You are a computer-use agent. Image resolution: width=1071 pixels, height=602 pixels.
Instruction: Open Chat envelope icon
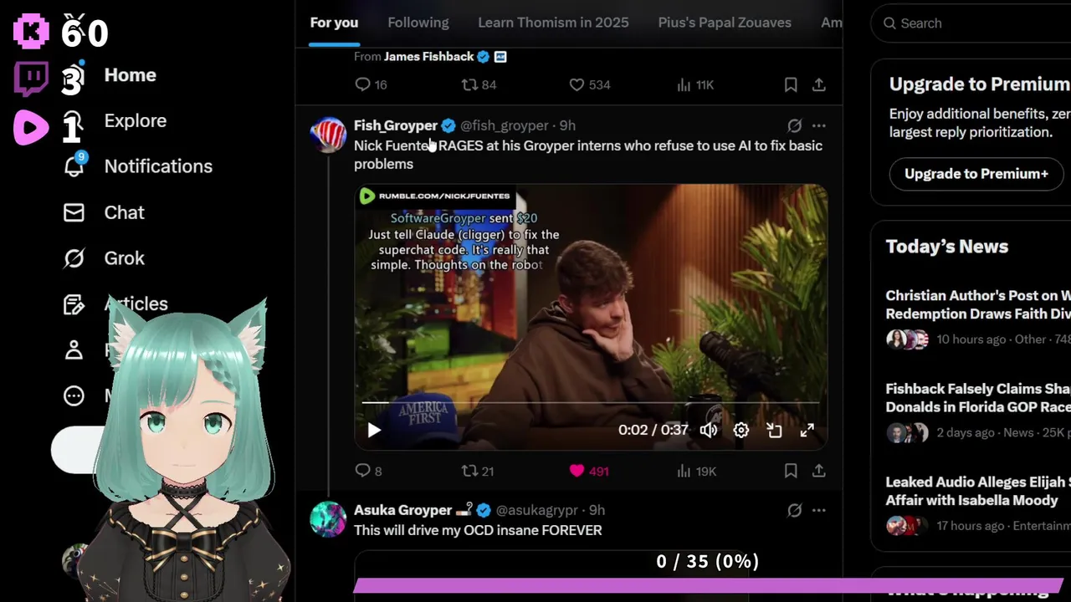(74, 212)
